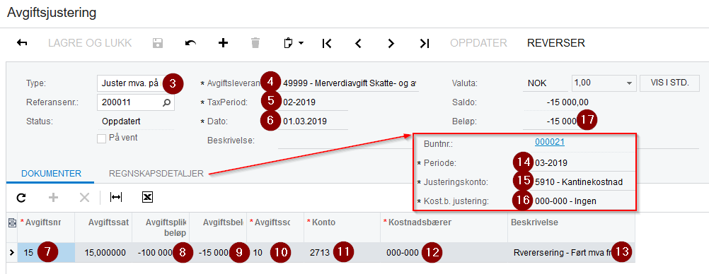The width and height of the screenshot is (709, 274).
Task: Go to the next record
Action: point(391,43)
